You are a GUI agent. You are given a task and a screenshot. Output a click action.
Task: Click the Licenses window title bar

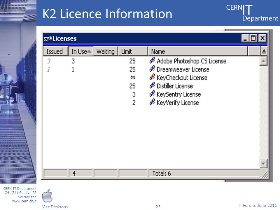pos(155,38)
